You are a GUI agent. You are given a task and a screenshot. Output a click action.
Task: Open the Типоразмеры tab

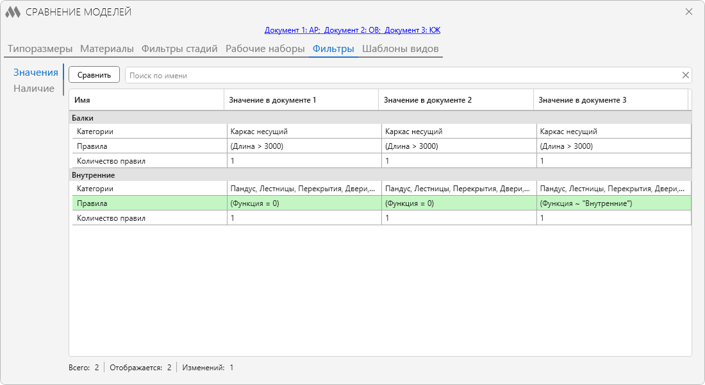tap(40, 49)
